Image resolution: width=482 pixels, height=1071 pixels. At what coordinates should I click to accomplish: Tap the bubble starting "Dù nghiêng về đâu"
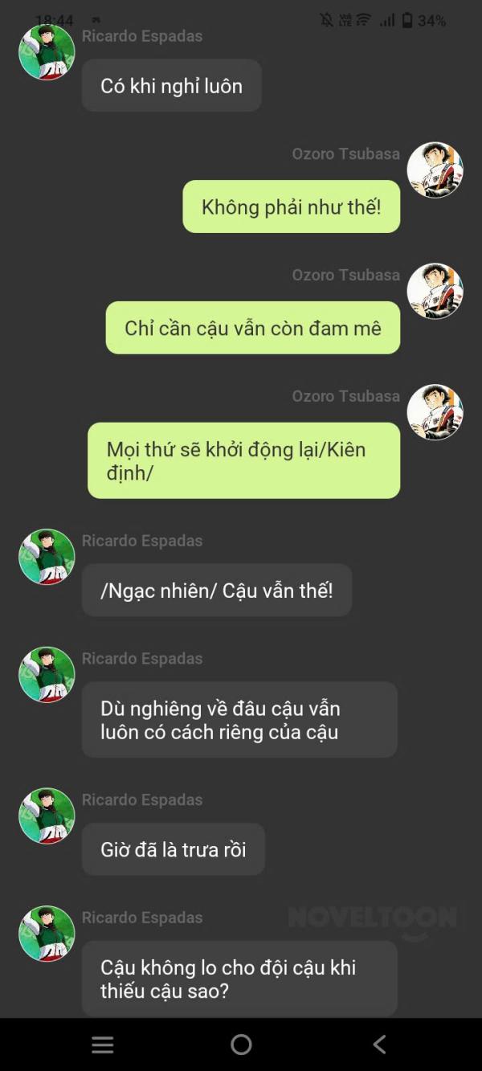click(x=239, y=720)
